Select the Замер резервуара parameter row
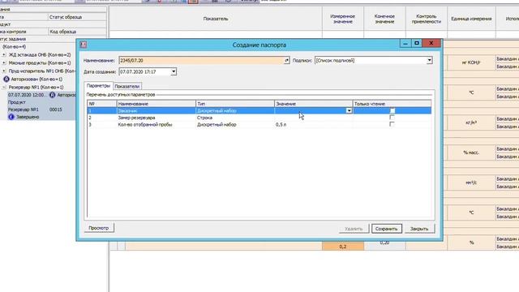The width and height of the screenshot is (519, 292). pos(259,118)
